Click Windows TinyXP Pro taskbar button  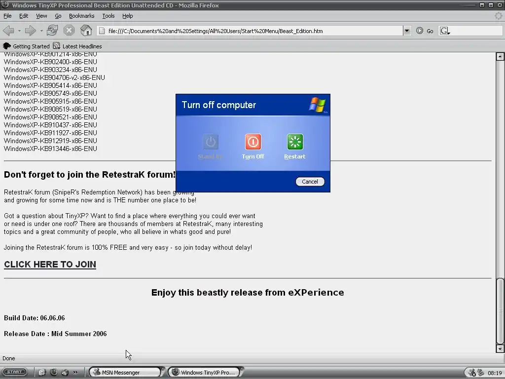(x=205, y=372)
